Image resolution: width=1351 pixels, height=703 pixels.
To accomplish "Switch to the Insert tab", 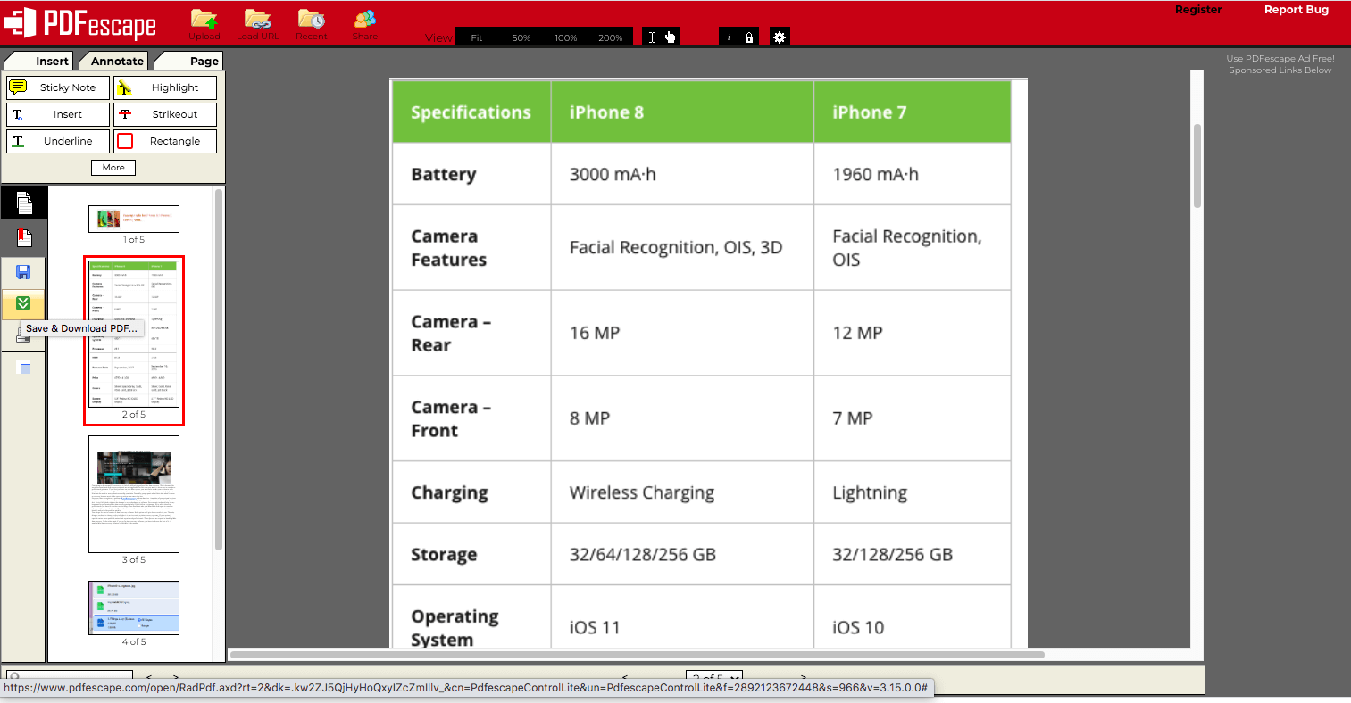I will pyautogui.click(x=39, y=61).
